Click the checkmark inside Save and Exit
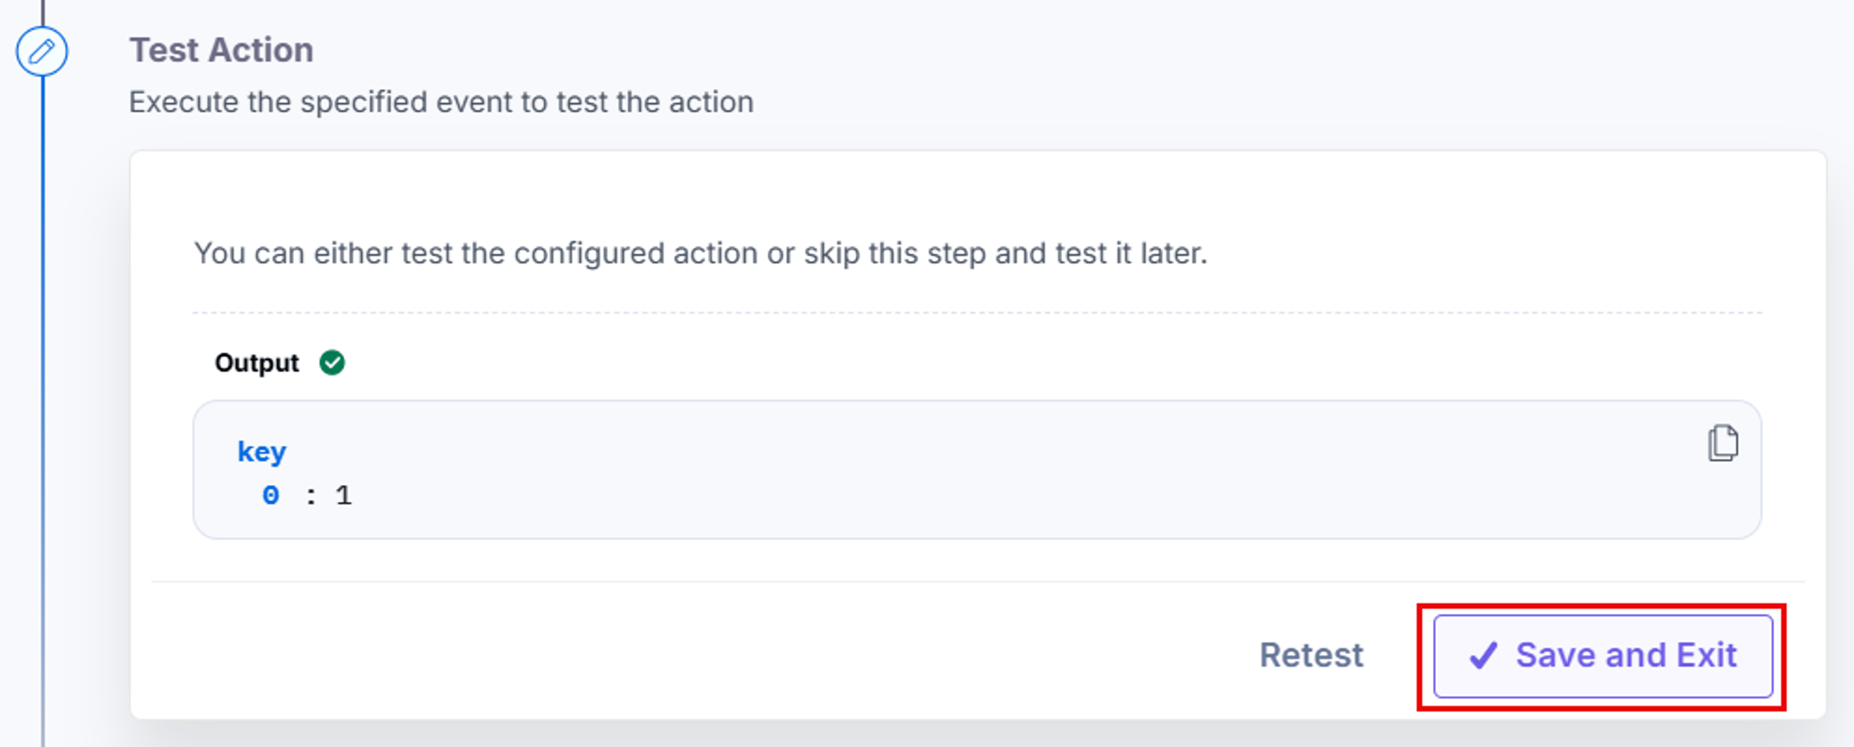Screen dimensions: 1854x747 pyautogui.click(x=1483, y=655)
